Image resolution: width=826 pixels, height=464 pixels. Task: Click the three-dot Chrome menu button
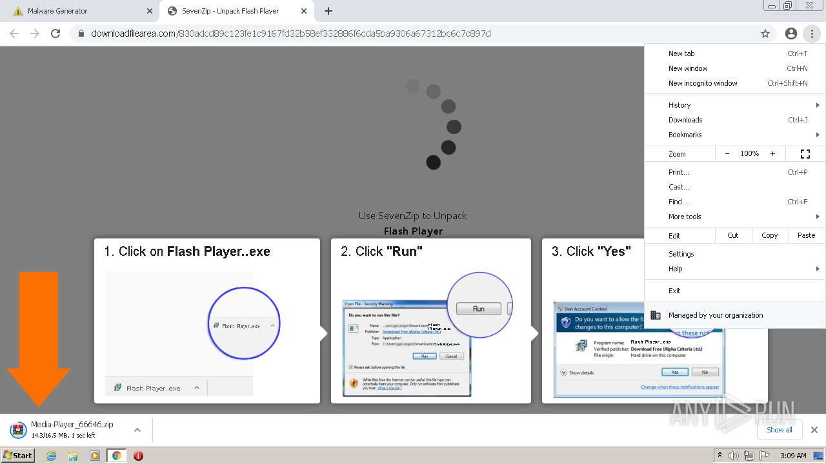(812, 34)
